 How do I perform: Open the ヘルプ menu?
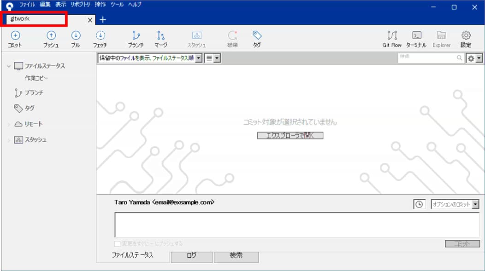(135, 4)
